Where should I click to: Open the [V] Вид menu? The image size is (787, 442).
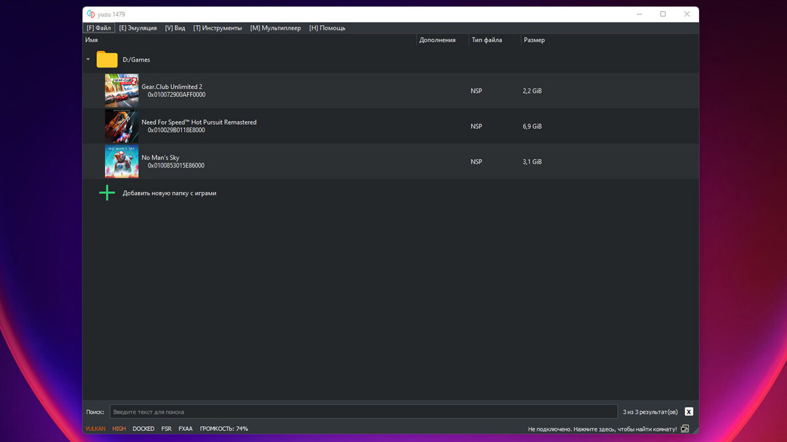(175, 28)
